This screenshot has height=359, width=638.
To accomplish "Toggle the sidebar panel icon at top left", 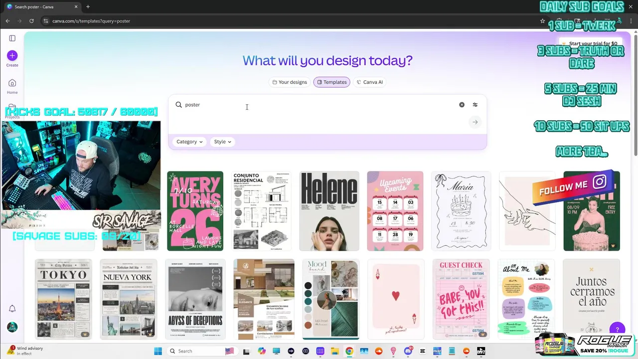I will coord(12,38).
